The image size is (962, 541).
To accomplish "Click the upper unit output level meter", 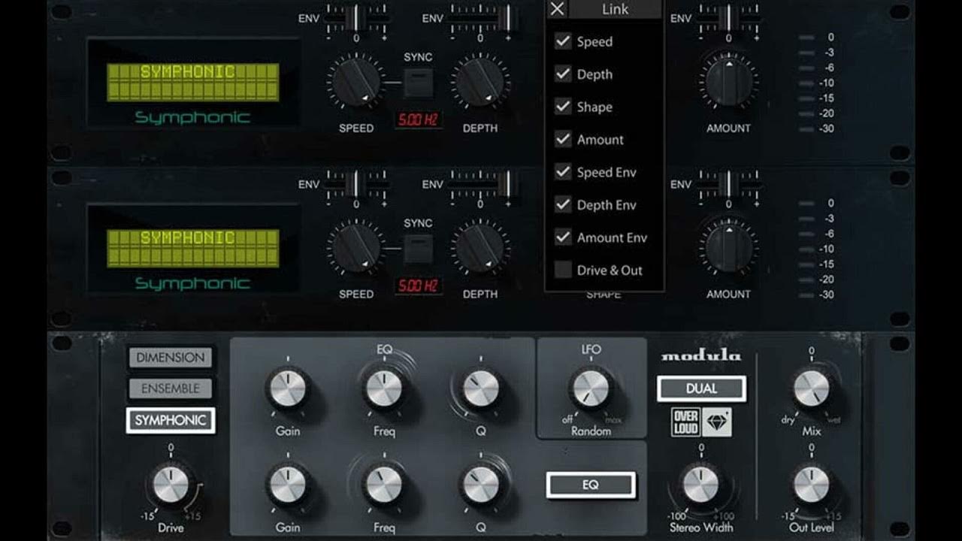I will [x=815, y=83].
